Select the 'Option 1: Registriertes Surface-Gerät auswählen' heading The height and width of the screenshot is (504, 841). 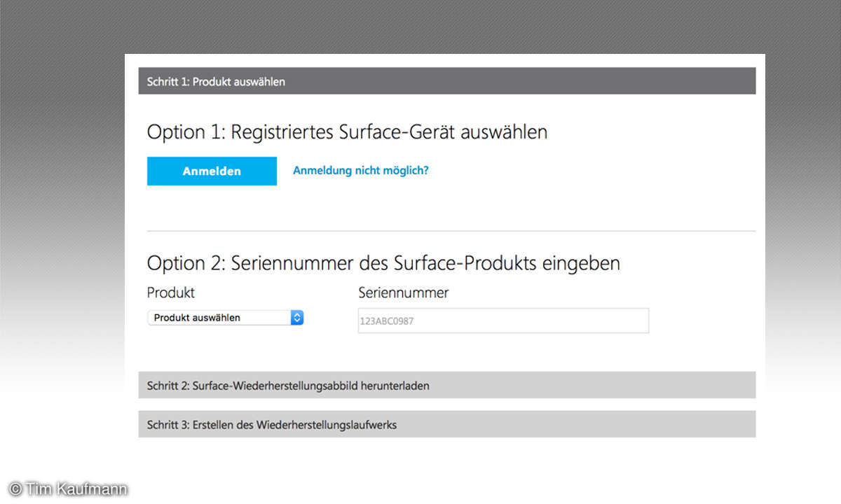pyautogui.click(x=347, y=132)
